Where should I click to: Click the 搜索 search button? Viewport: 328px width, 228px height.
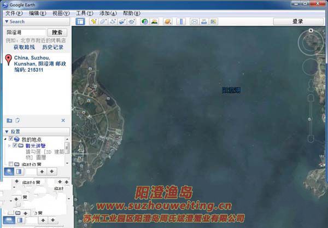[57, 32]
